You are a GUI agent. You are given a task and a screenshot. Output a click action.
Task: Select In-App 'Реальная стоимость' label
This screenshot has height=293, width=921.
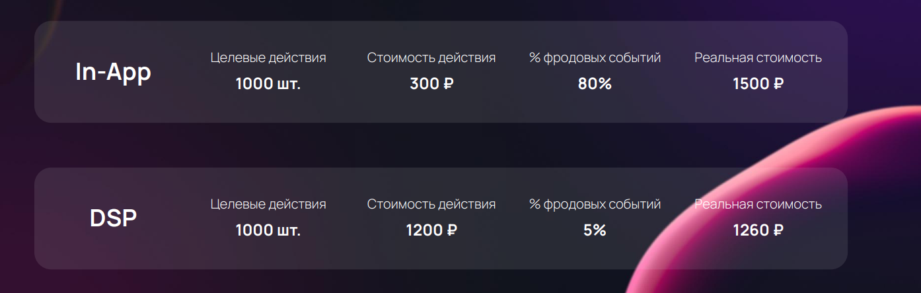(x=758, y=57)
